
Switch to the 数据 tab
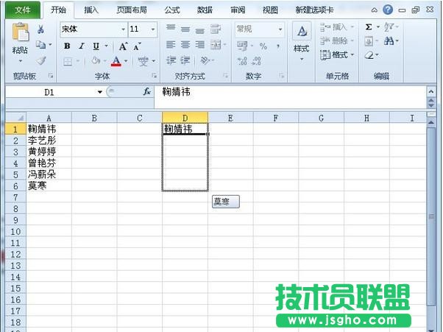[205, 10]
